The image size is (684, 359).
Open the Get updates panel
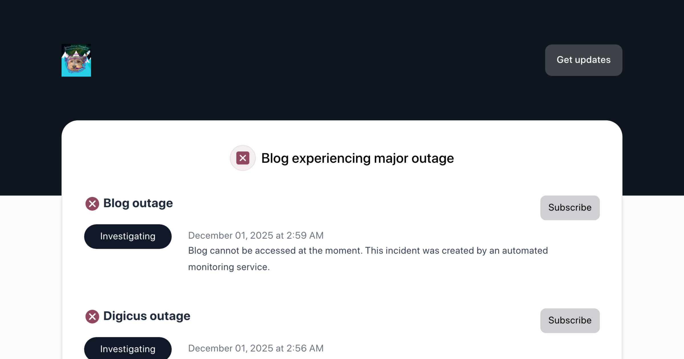point(583,60)
